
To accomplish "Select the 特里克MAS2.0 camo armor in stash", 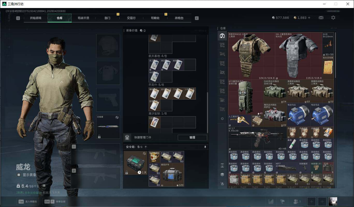I will pyautogui.click(x=251, y=56).
